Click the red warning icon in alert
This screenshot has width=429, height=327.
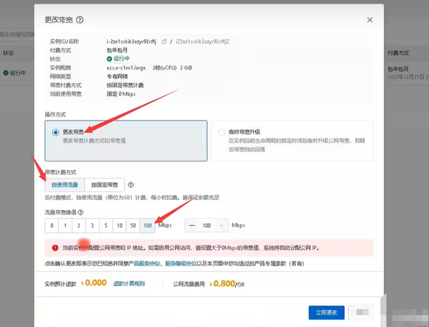55,247
